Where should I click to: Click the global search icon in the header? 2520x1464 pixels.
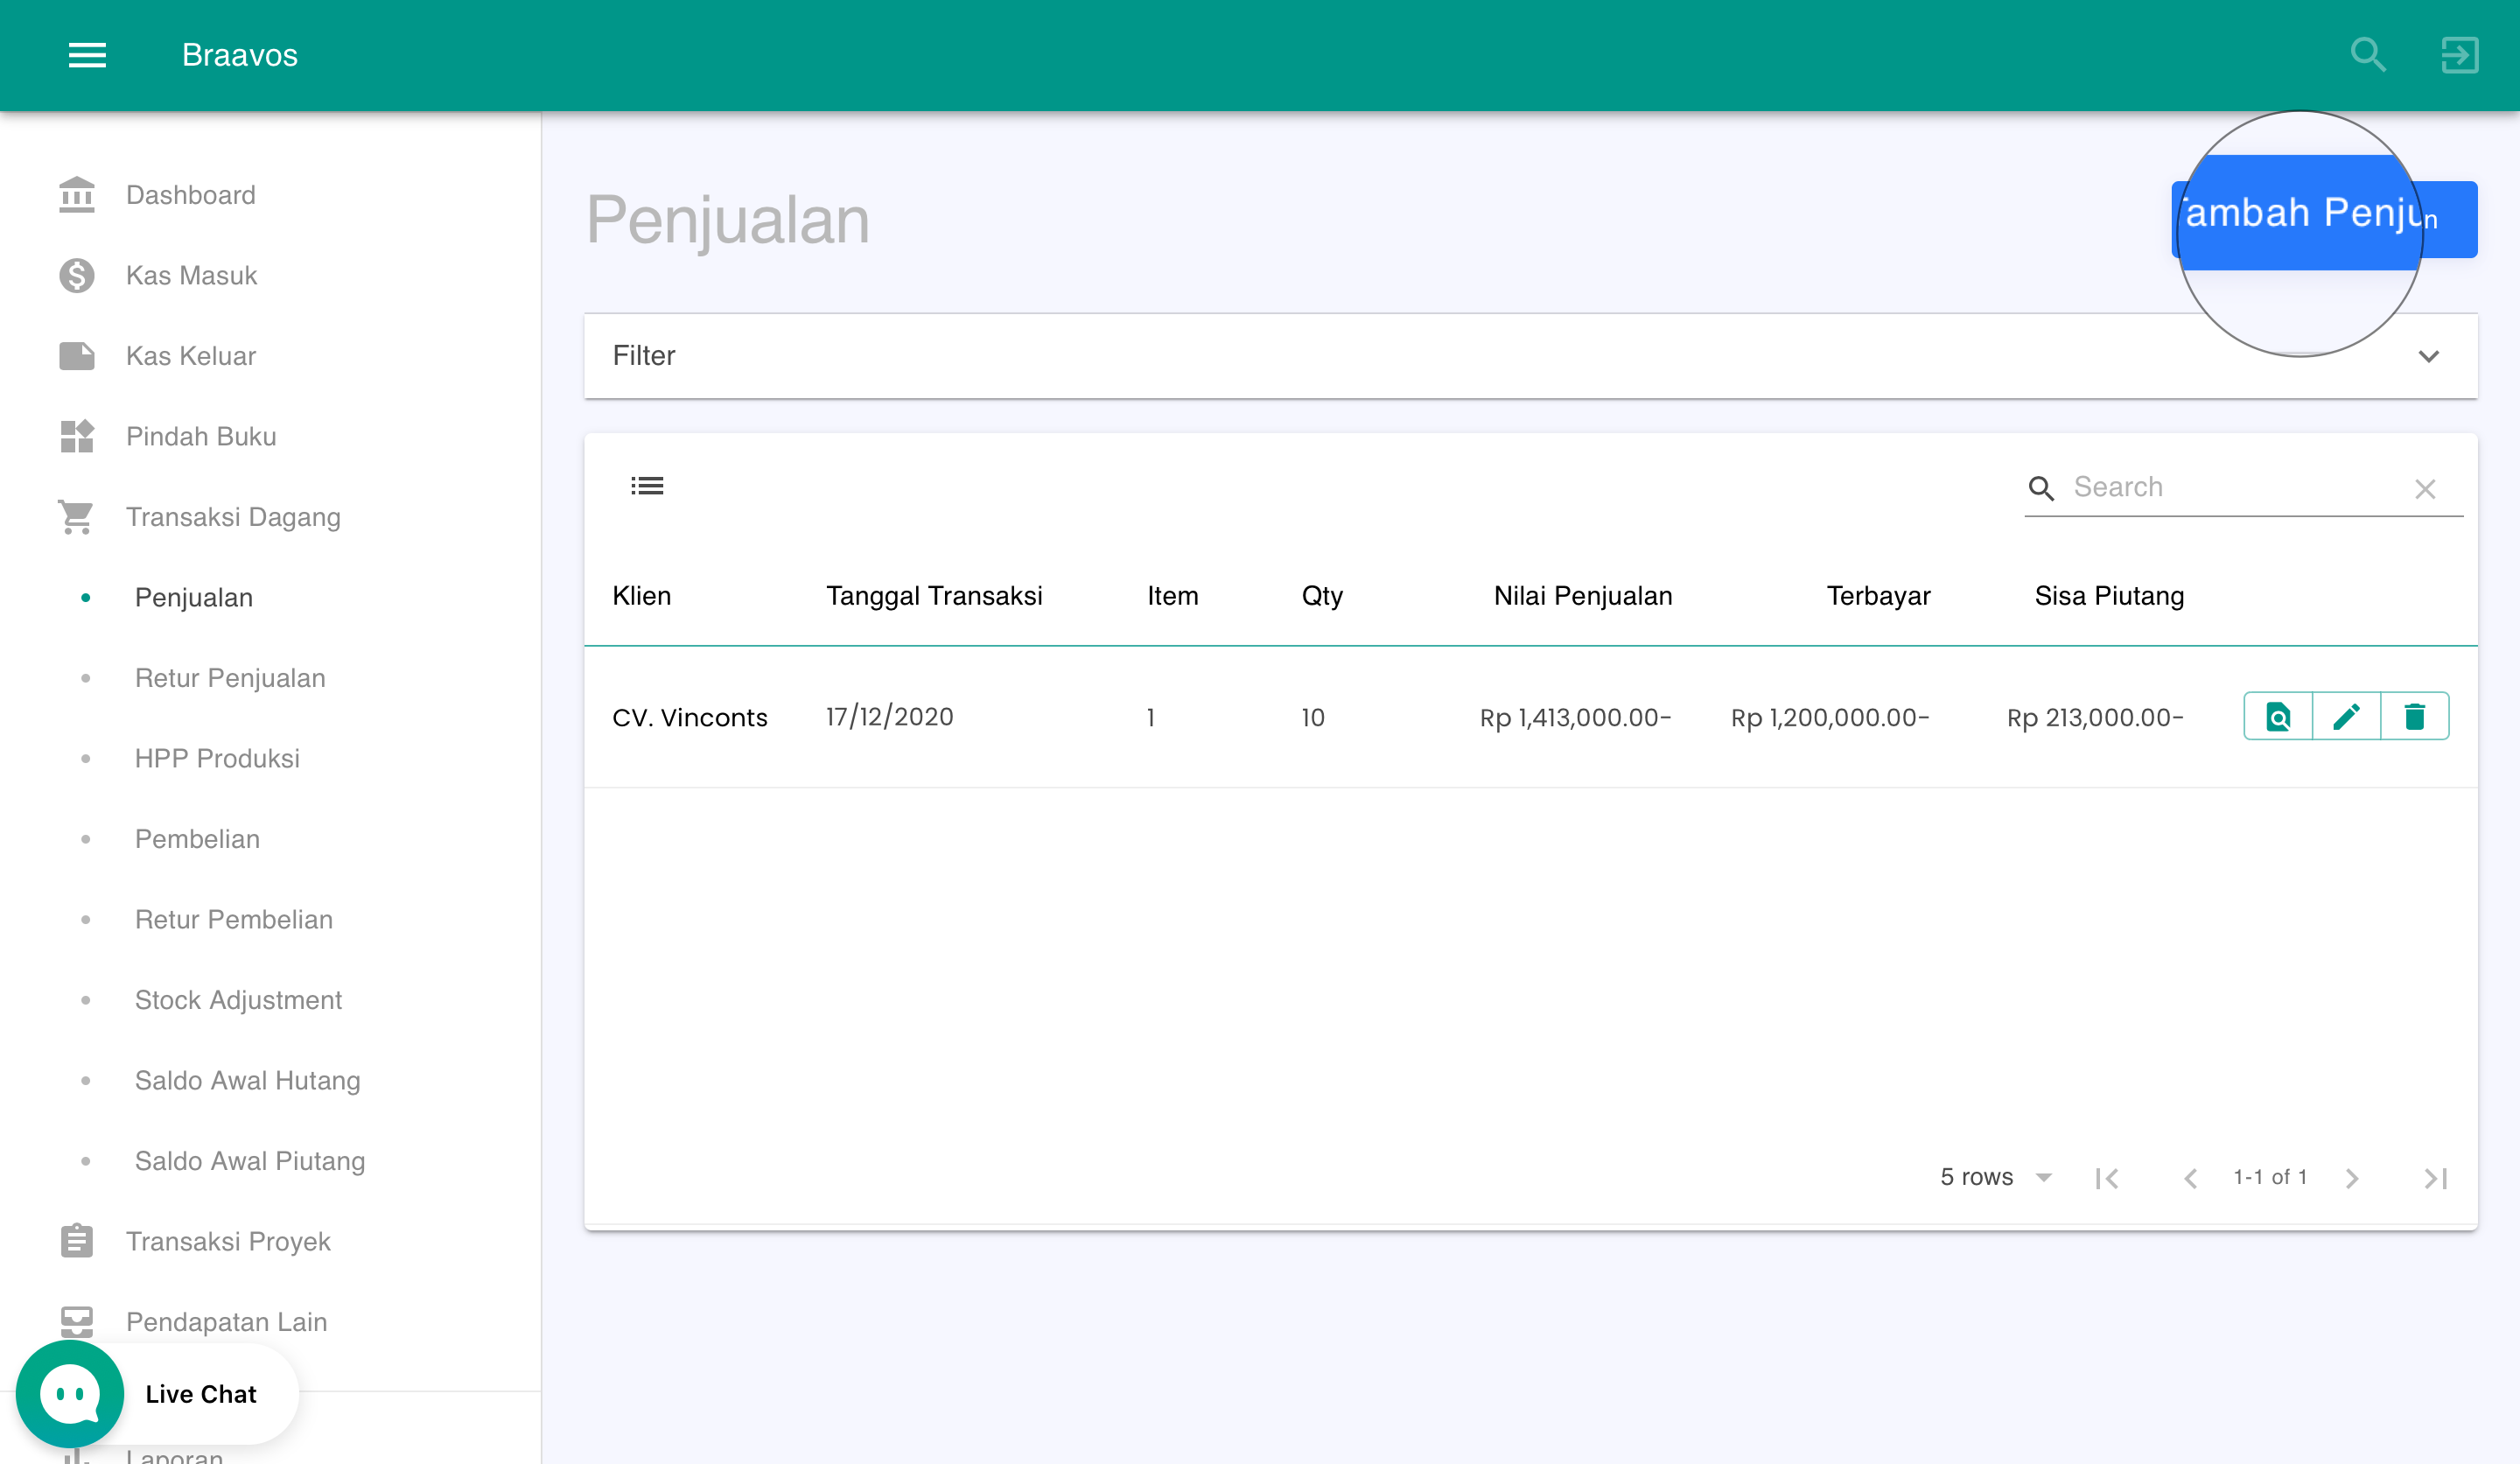pos(2367,55)
